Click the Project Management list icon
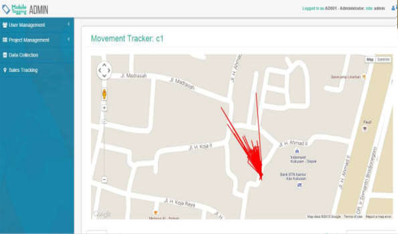398x234 pixels. 5,40
